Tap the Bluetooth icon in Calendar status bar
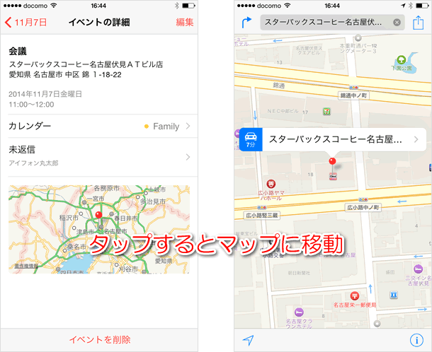The image size is (432, 352). pos(177,5)
